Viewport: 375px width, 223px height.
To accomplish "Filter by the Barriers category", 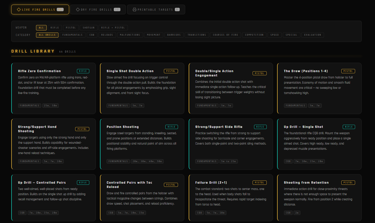I will tap(174, 35).
